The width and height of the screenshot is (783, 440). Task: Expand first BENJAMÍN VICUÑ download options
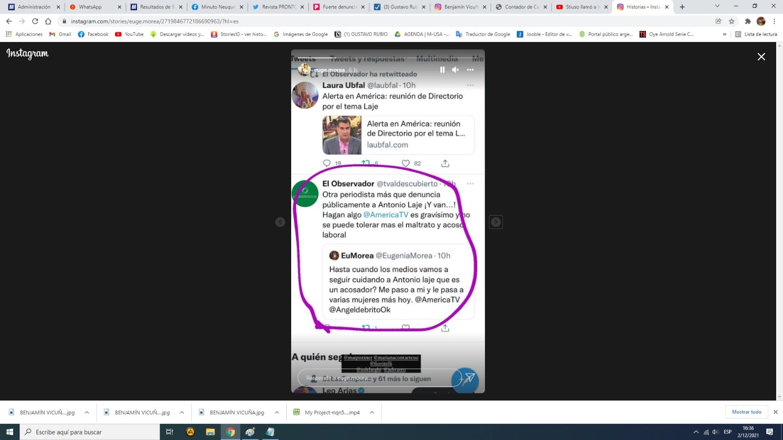pos(87,413)
